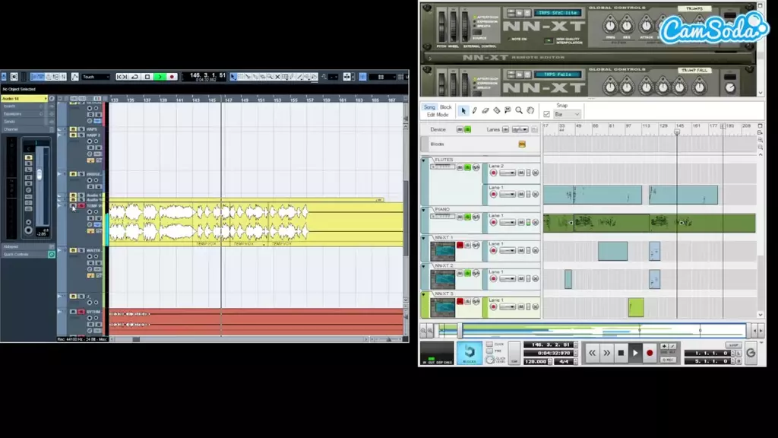Click the tempo value 120.000 field
This screenshot has height=438, width=778.
click(x=536, y=361)
